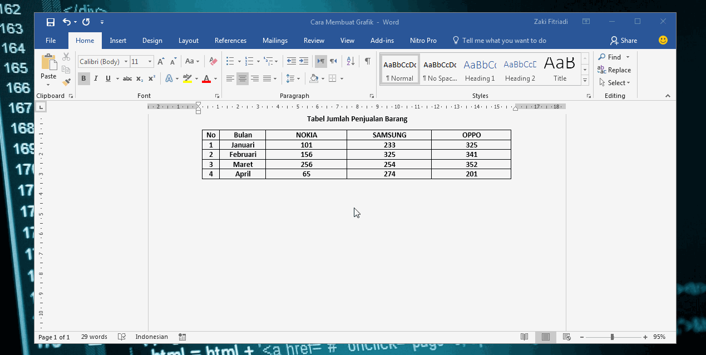Viewport: 706px width, 355px height.
Task: Select the Format Painter brush
Action: click(x=66, y=82)
